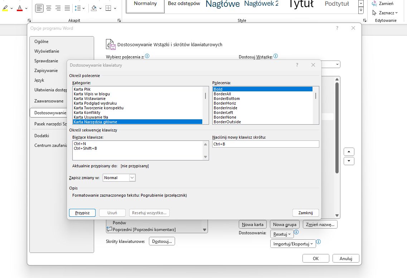
Task: Open the Sprawdzanie options category
Action: point(46,61)
